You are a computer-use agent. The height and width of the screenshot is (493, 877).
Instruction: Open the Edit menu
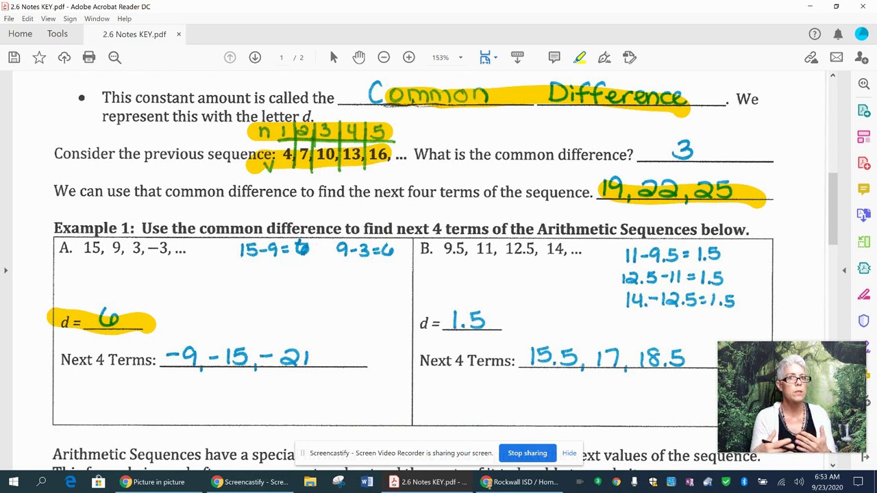(27, 18)
